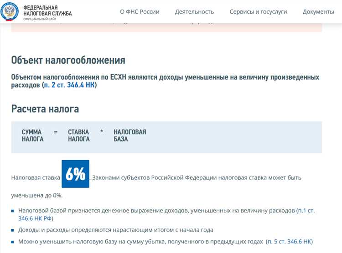This screenshot has height=253, width=342.
Task: Click 'Налоговая ставка' label before the badge
Action: (36, 177)
